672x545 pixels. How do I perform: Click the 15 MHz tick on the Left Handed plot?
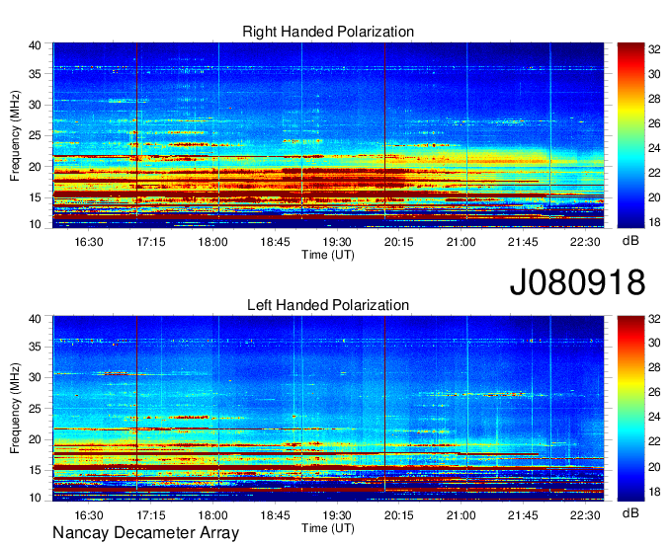pyautogui.click(x=36, y=470)
